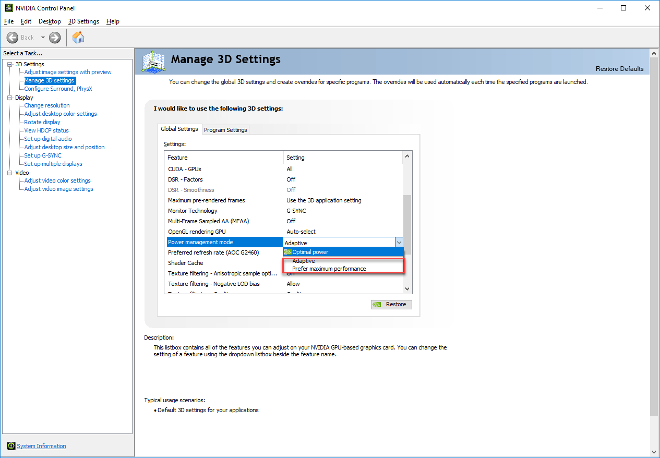This screenshot has width=660, height=458.
Task: Open the Help menu
Action: (113, 21)
